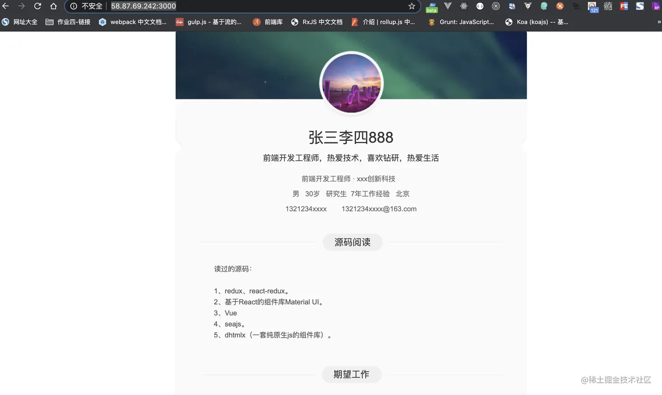Viewport: 662px width, 395px height.
Task: Open the browser home page
Action: coord(53,6)
